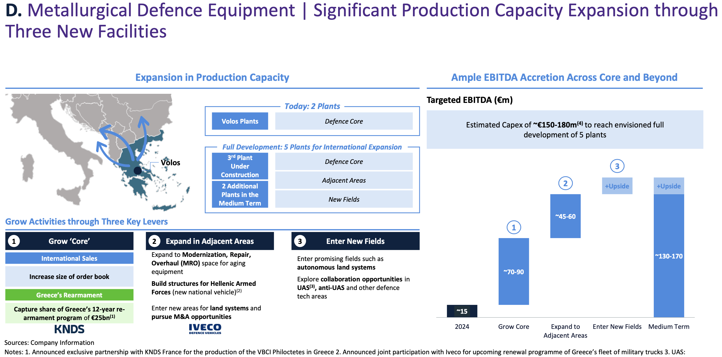
Task: Click the Medium Term axis label
Action: pos(669,326)
